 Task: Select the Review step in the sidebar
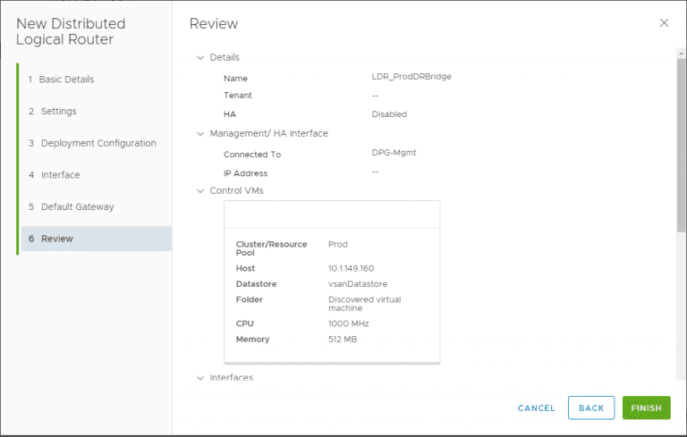click(56, 239)
